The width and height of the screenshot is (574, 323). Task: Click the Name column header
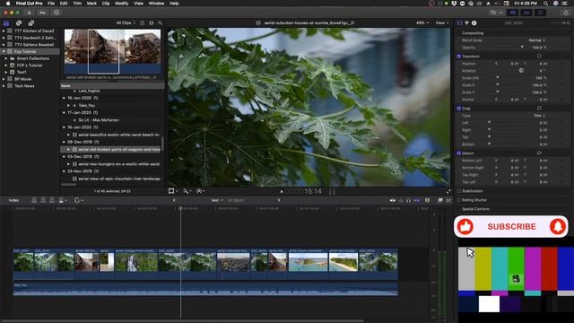point(112,86)
